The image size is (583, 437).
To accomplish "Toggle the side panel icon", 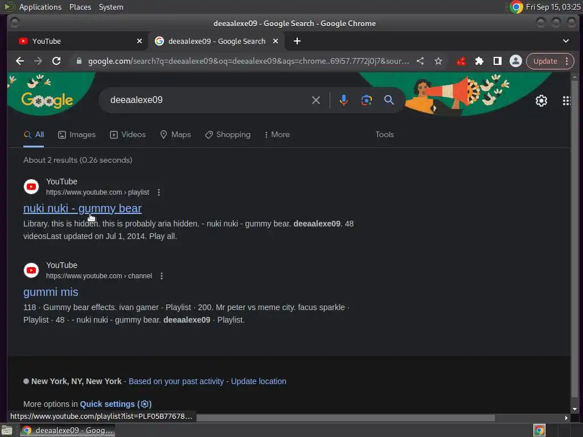I will [x=497, y=61].
